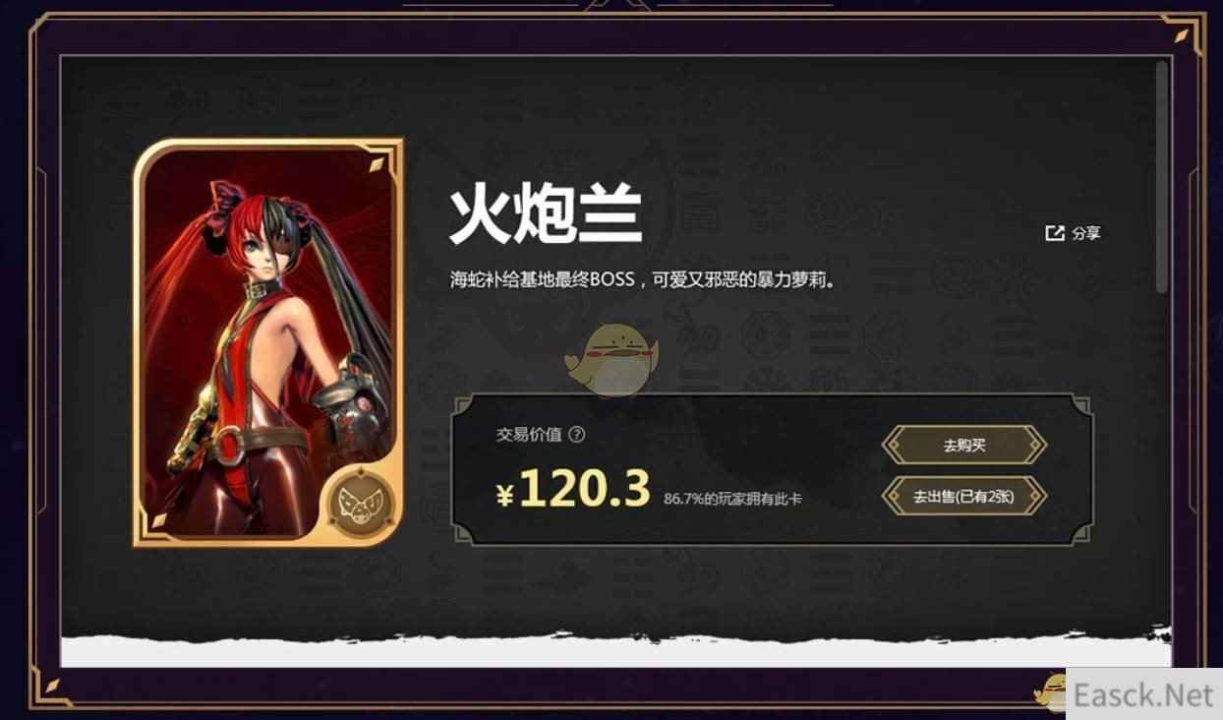This screenshot has height=720, width=1223.
Task: Click the frame's top-right corner diamond ornament
Action: coord(1181,37)
